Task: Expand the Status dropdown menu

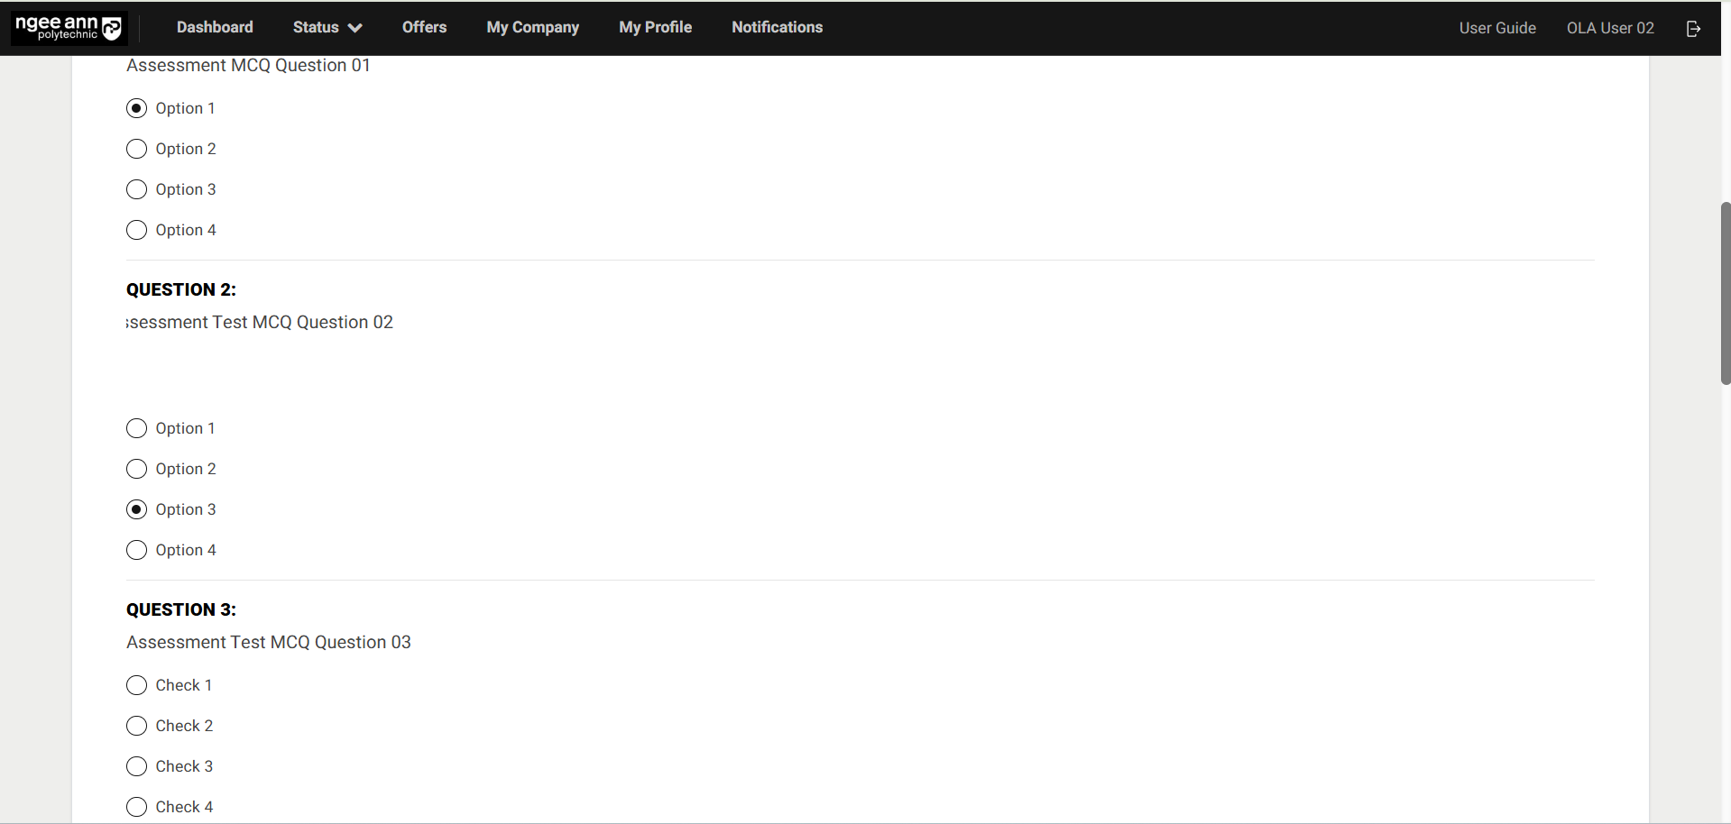Action: (327, 28)
